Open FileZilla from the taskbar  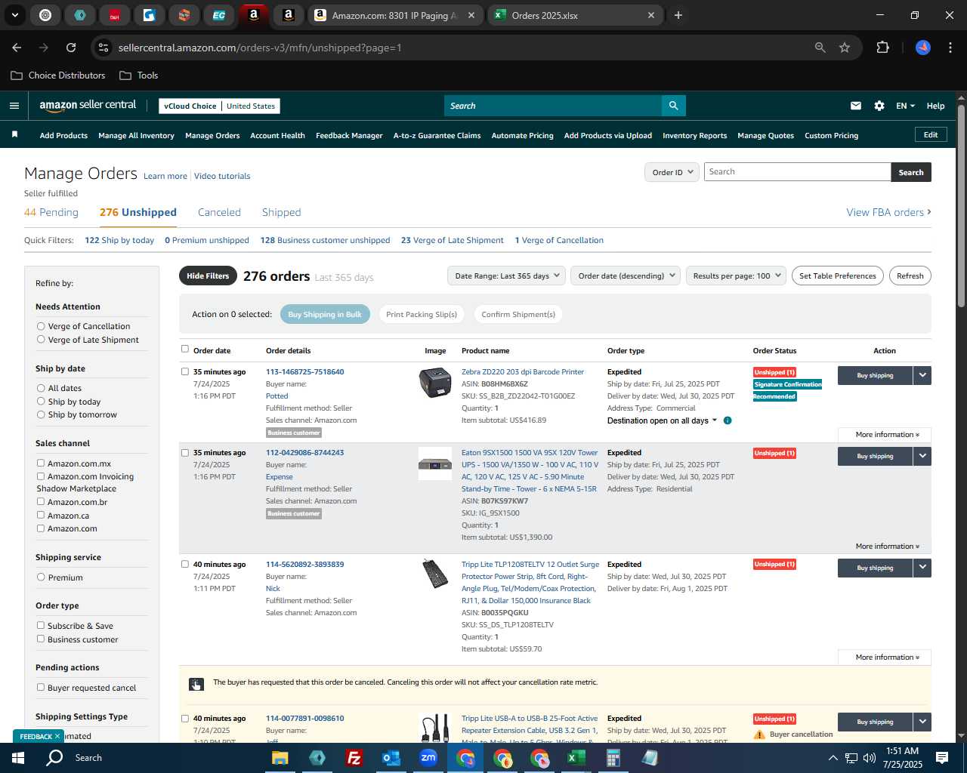(x=354, y=758)
